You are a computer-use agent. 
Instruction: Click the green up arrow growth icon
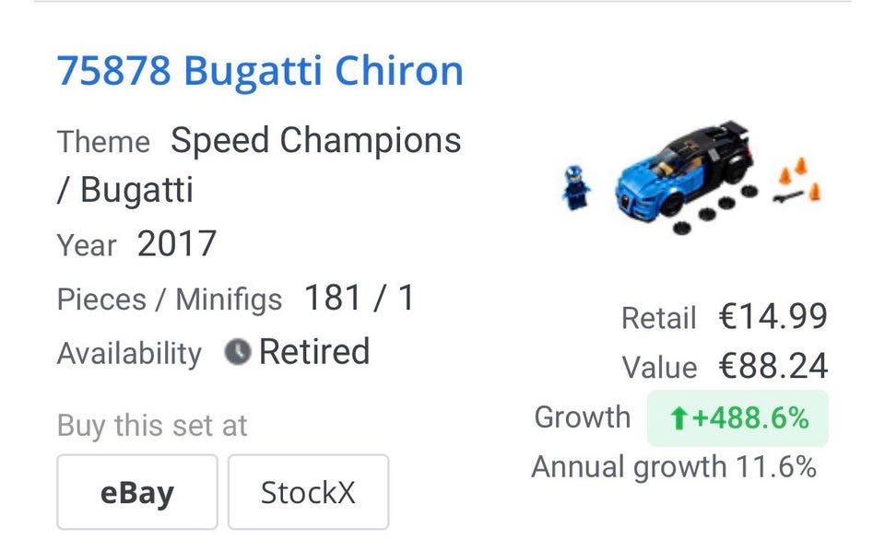[679, 419]
